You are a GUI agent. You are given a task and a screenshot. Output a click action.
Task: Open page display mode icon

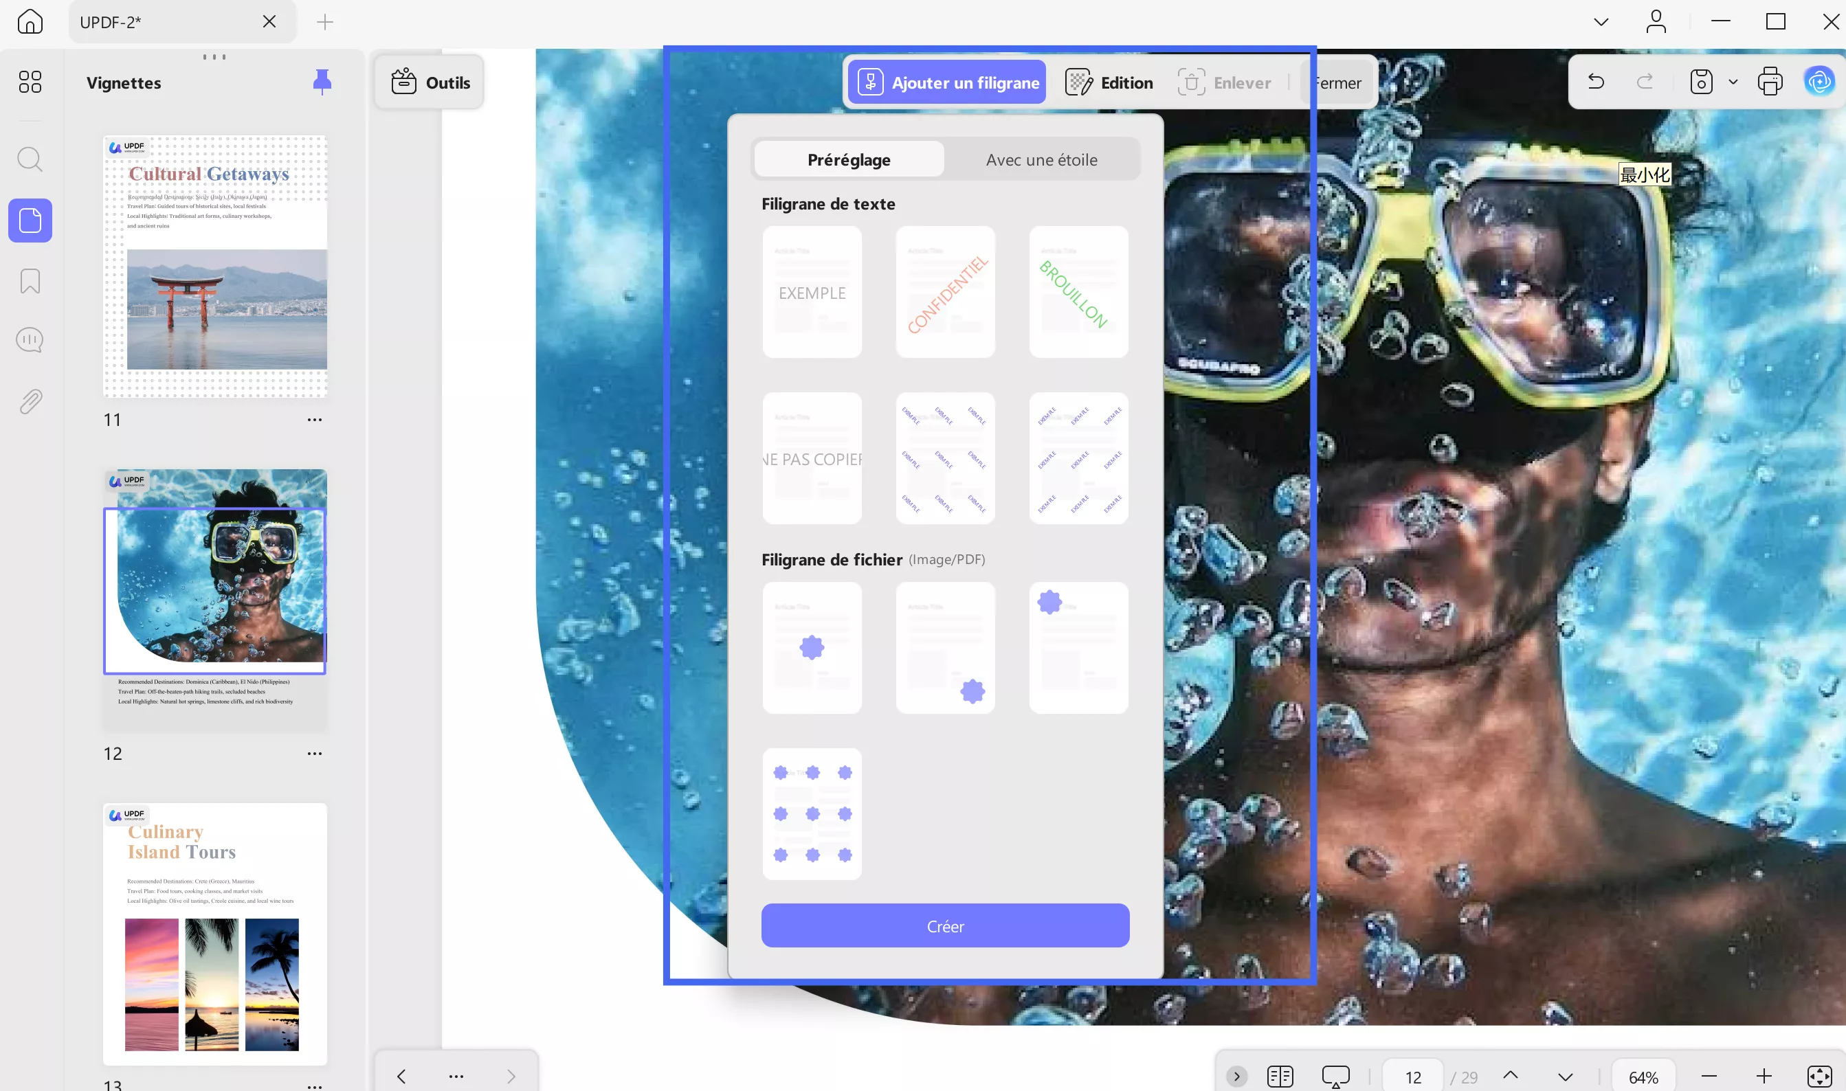coord(1280,1077)
